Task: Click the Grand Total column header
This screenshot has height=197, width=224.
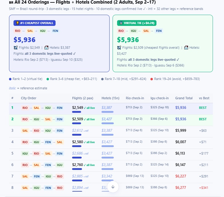Action: [x=184, y=98]
